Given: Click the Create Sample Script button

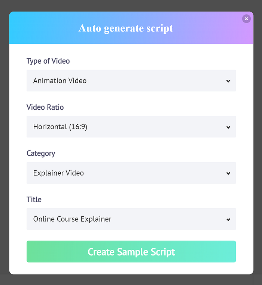Looking at the screenshot, I should coord(131,252).
